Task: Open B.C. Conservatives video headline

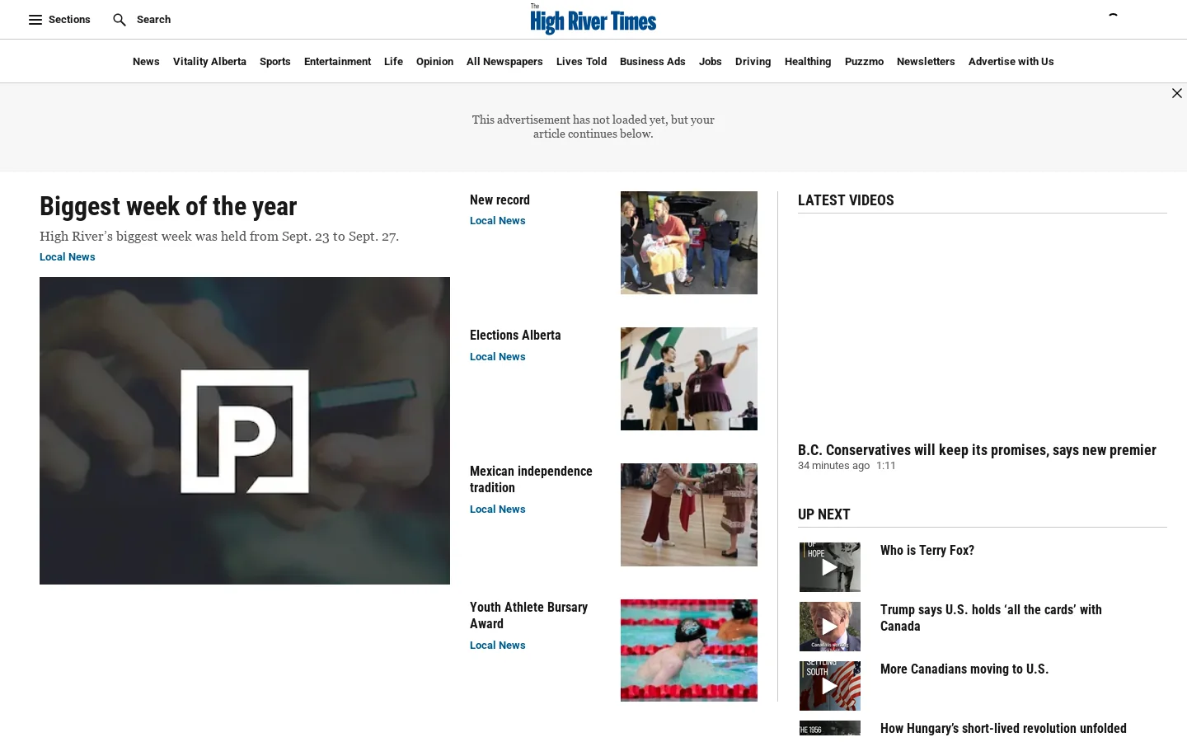Action: point(977,450)
